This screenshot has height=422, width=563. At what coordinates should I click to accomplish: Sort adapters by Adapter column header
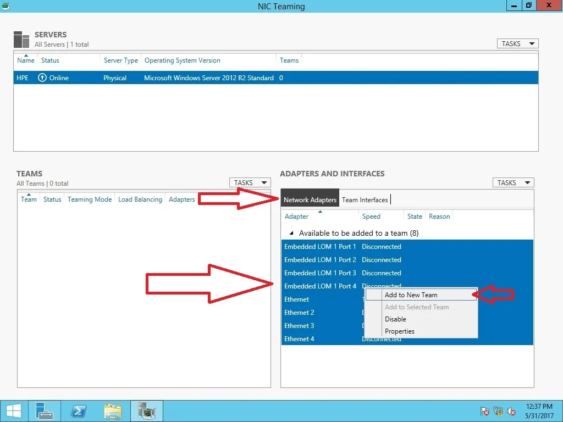pos(296,216)
